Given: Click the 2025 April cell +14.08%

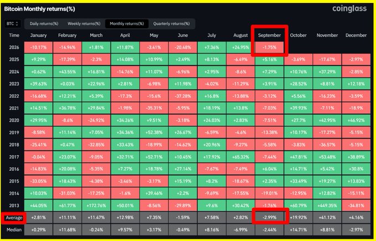Looking at the screenshot, I should point(125,60).
